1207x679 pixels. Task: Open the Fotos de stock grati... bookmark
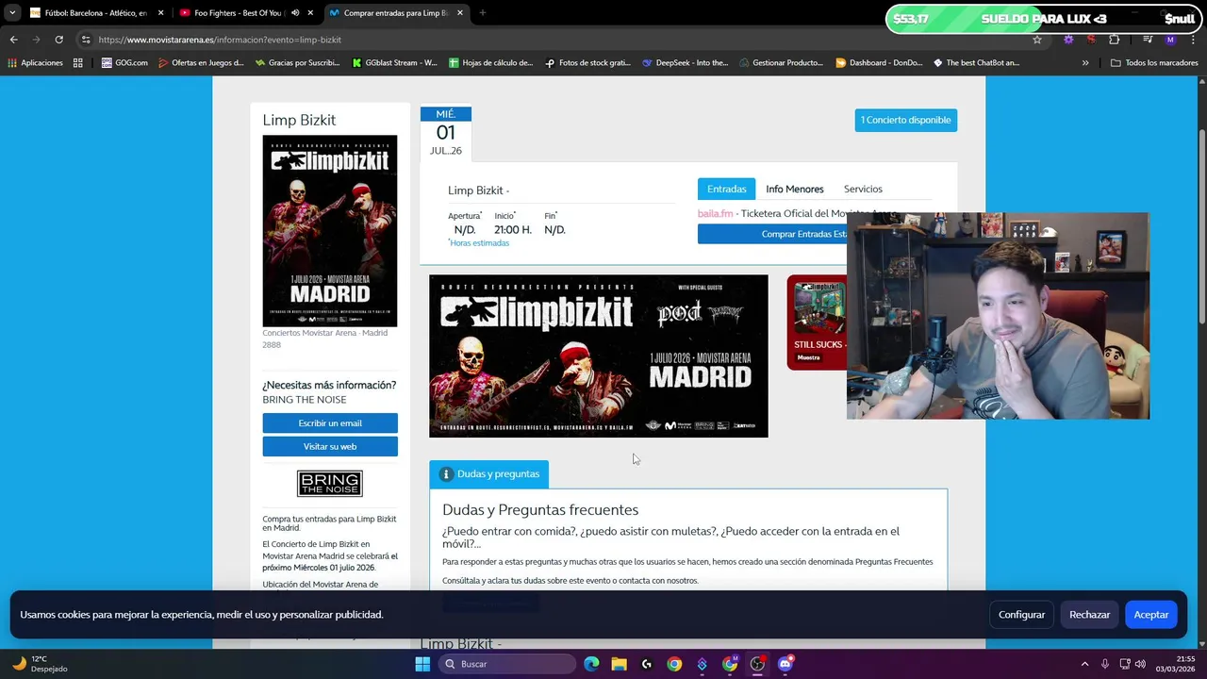587,62
